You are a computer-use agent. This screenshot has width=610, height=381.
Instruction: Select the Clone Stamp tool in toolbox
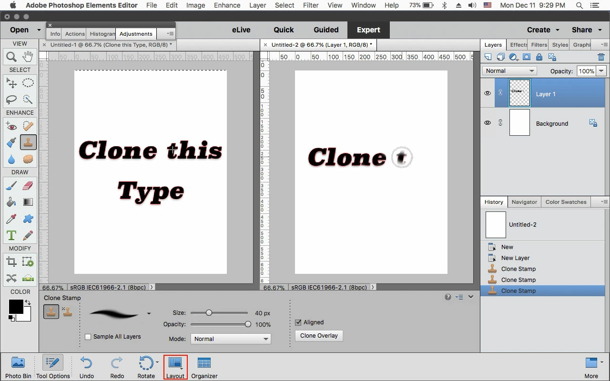(x=28, y=142)
